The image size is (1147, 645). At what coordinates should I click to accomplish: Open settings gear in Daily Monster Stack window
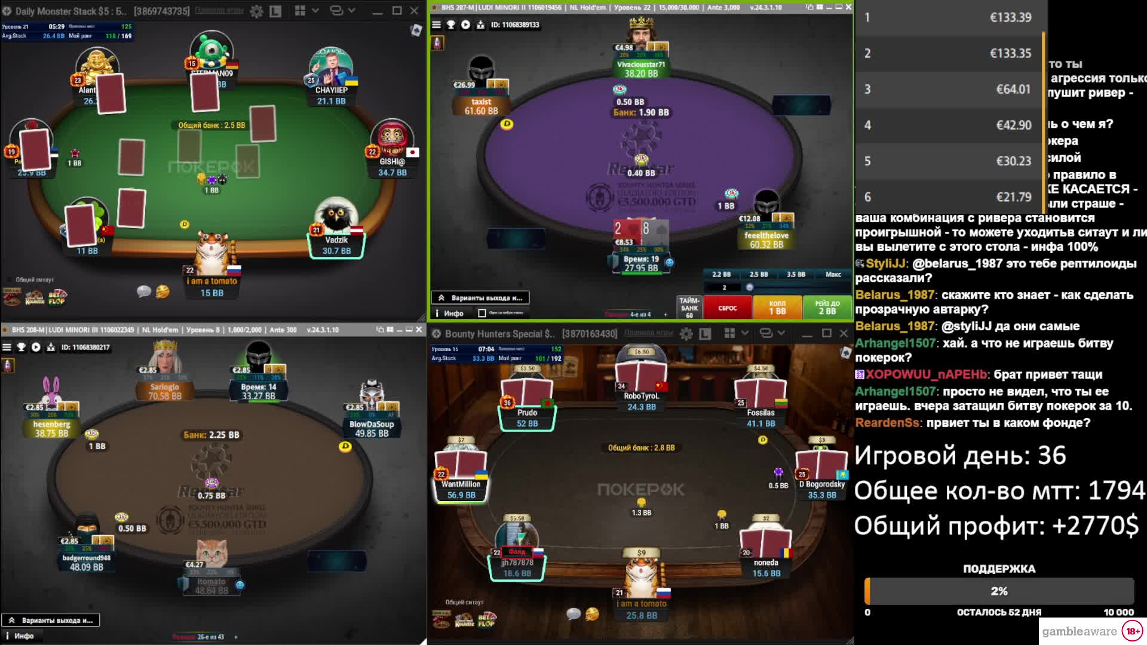point(256,11)
